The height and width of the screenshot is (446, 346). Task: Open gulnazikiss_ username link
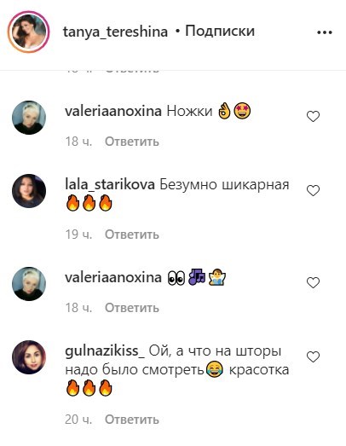105,351
